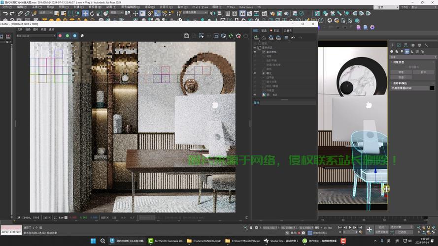Toggle the Angle Snap icon

click(x=158, y=13)
